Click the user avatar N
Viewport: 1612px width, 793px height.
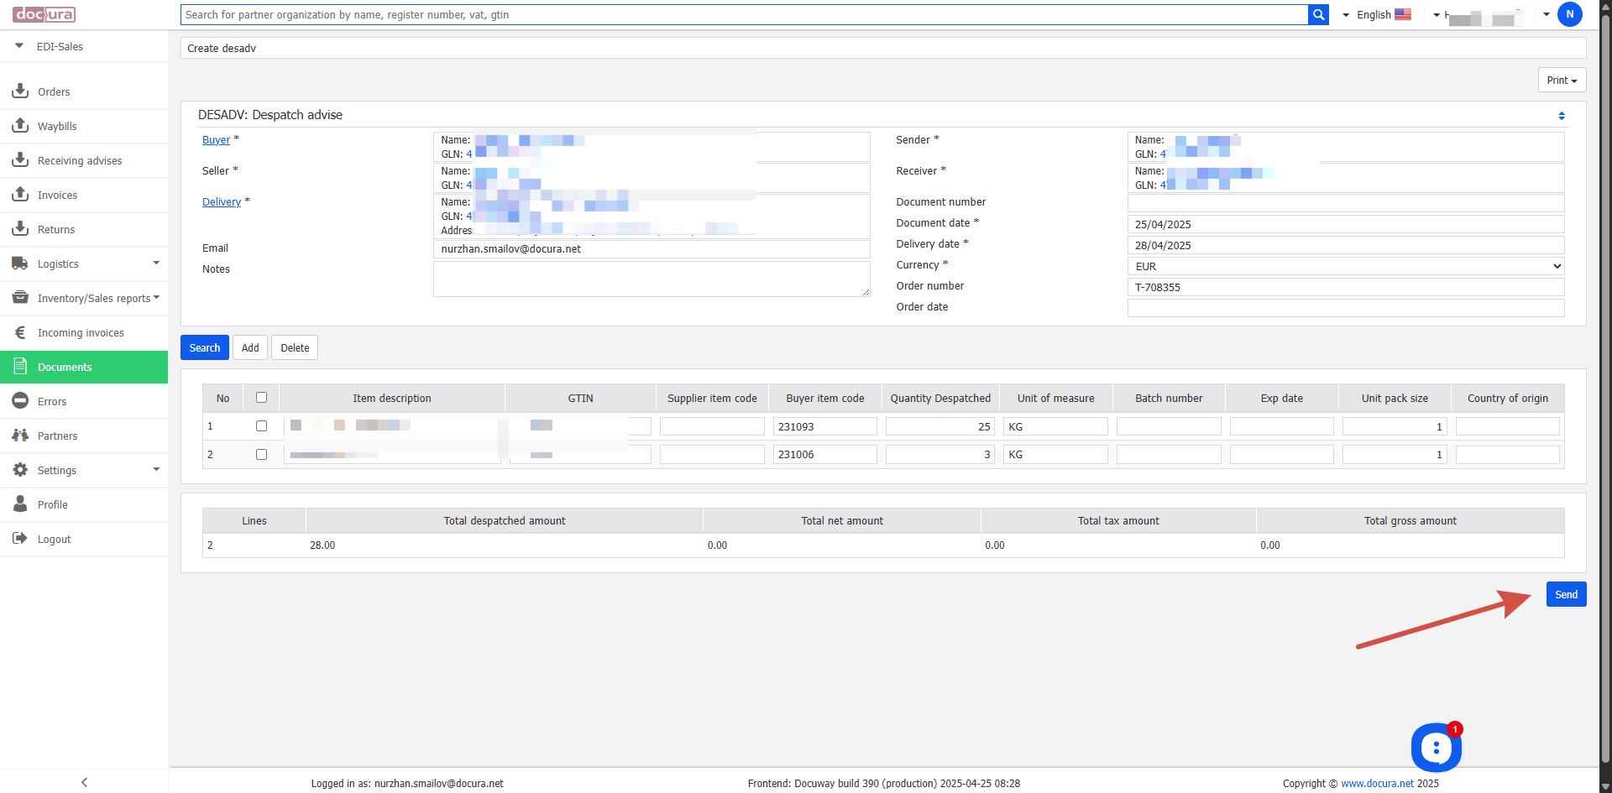click(1570, 14)
